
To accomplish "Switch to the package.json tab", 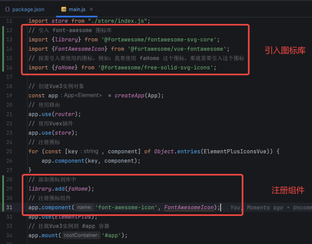I will (25, 9).
